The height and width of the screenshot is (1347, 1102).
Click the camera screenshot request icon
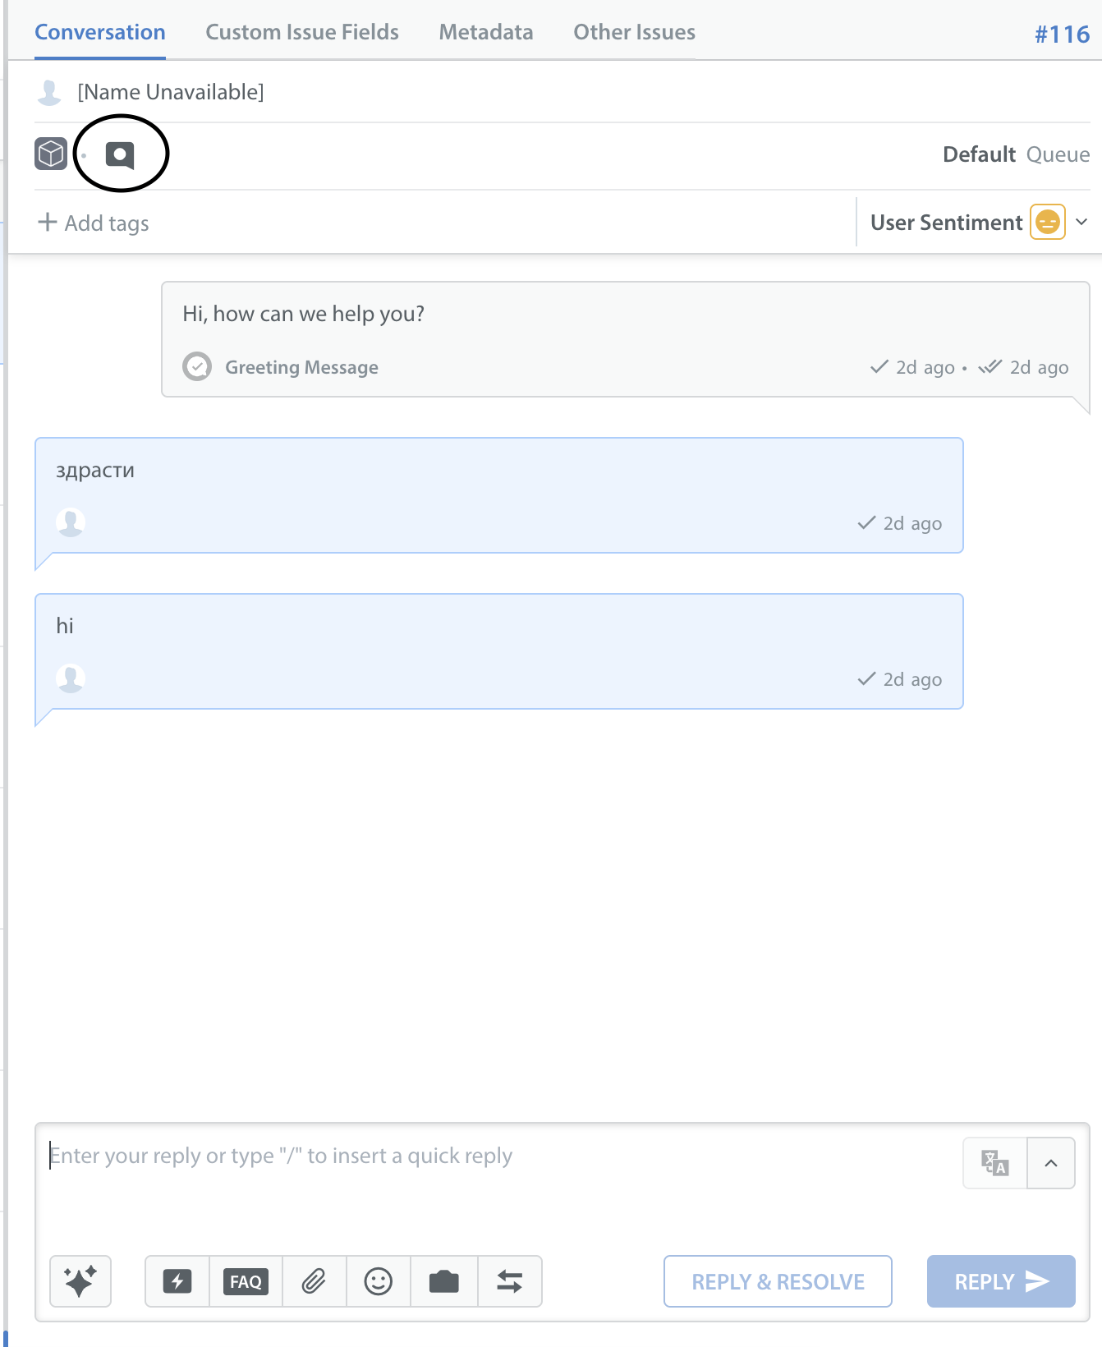point(444,1280)
